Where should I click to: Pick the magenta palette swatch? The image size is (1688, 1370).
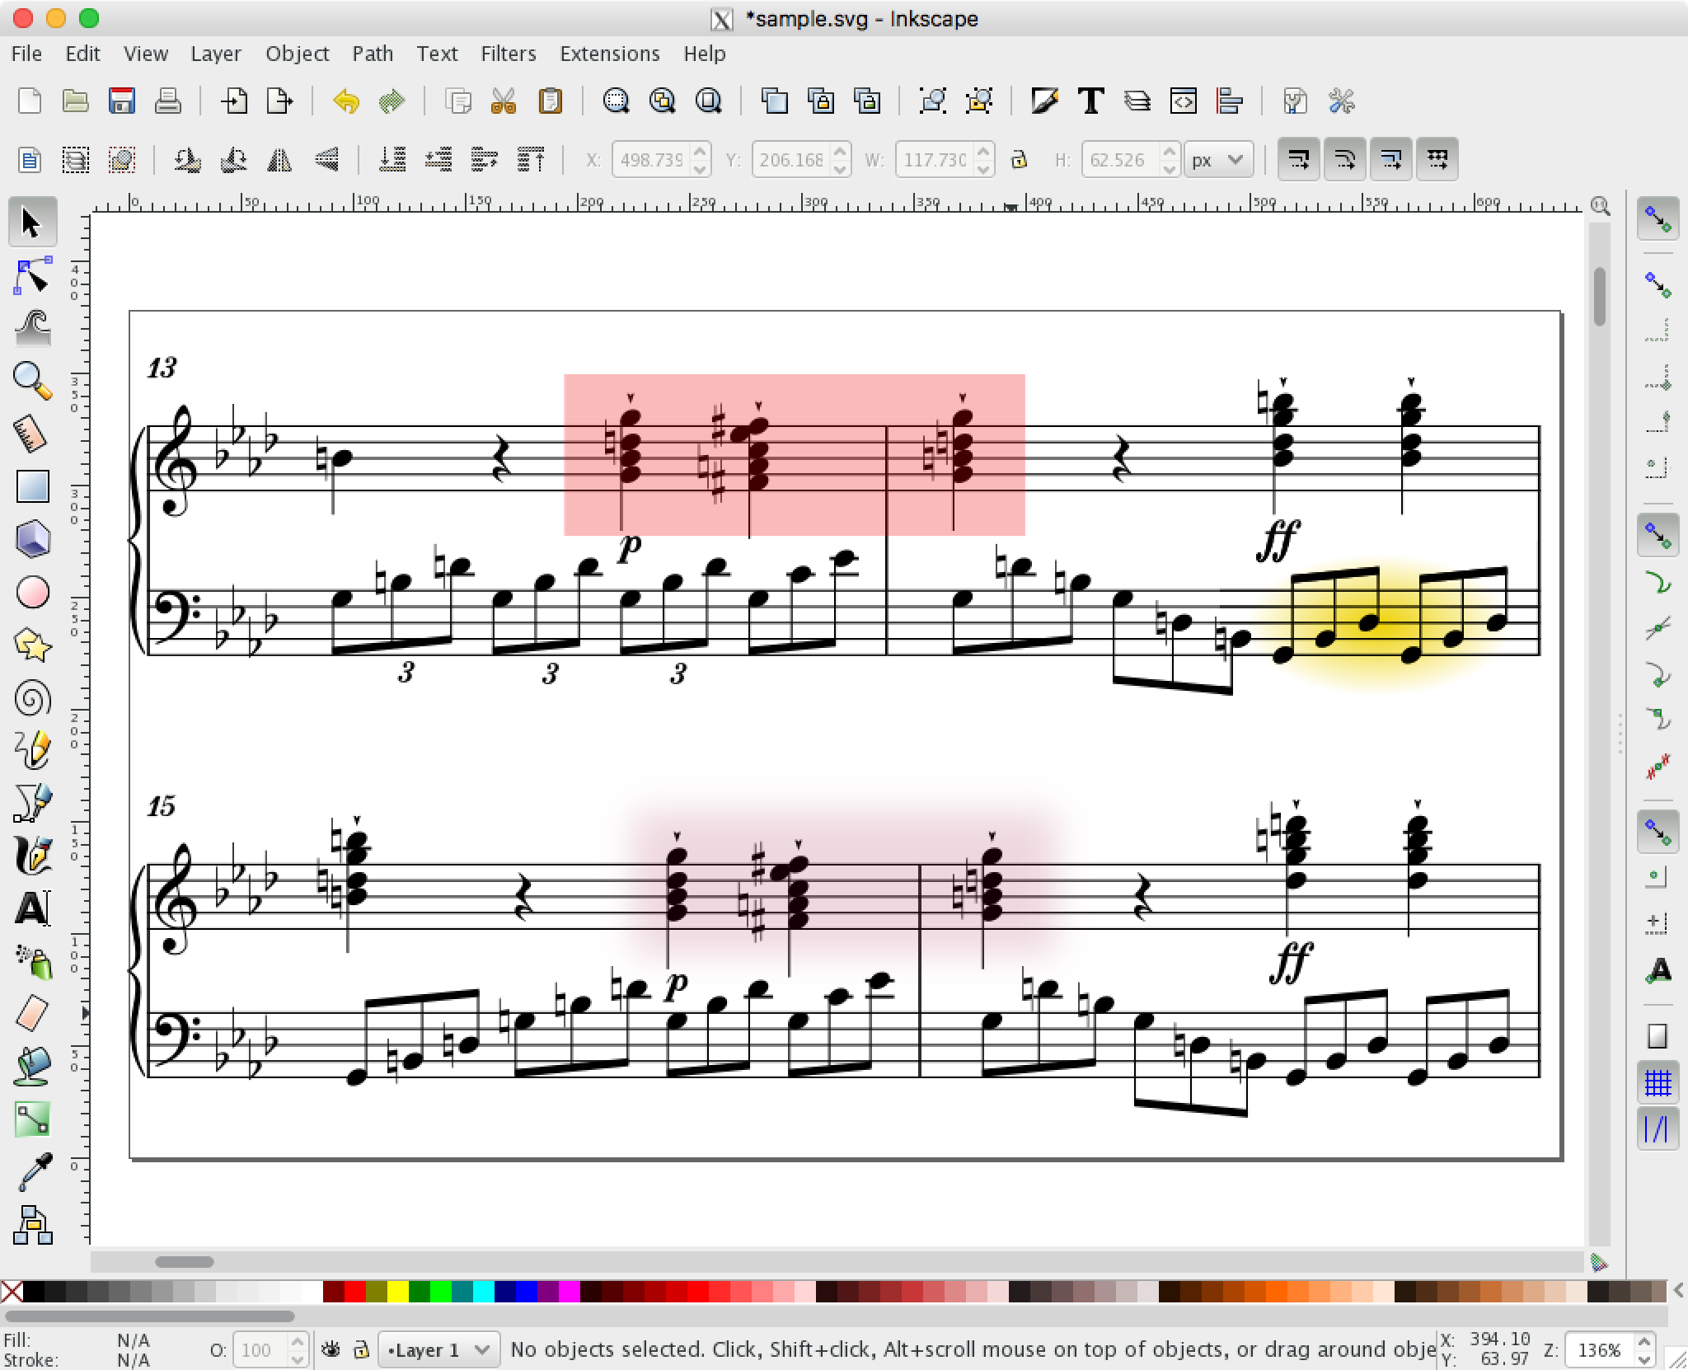[570, 1291]
